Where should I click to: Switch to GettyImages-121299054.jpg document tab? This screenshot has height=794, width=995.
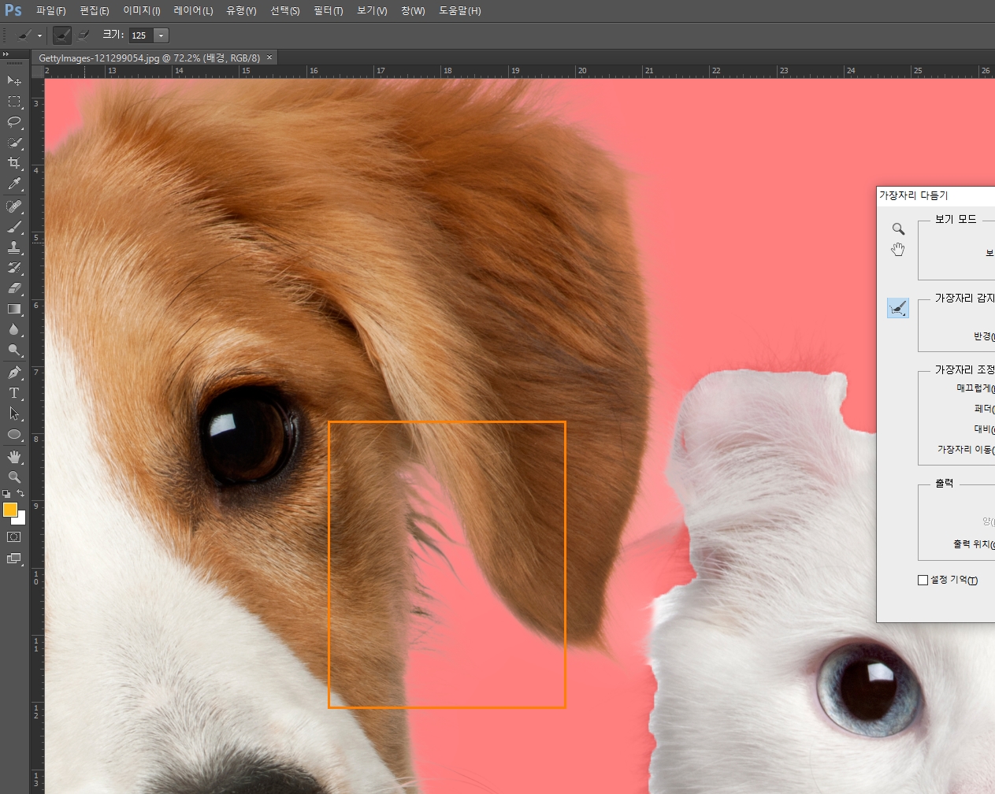[150, 58]
